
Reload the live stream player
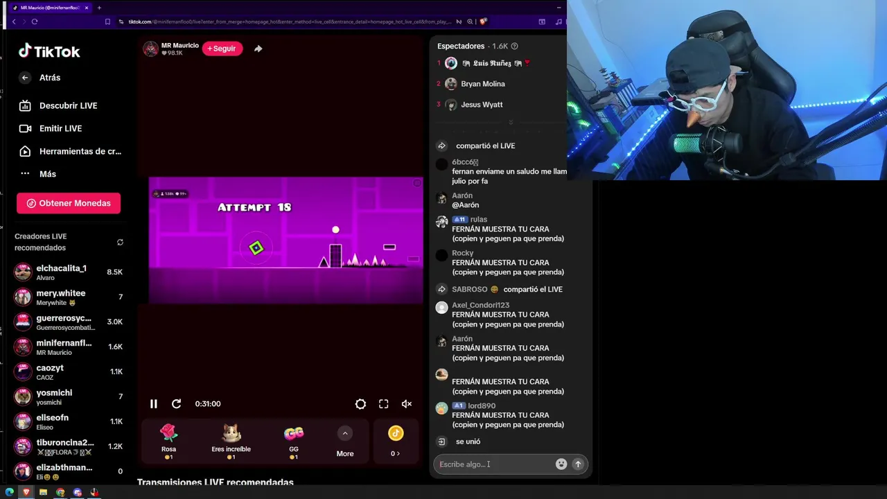pos(177,404)
